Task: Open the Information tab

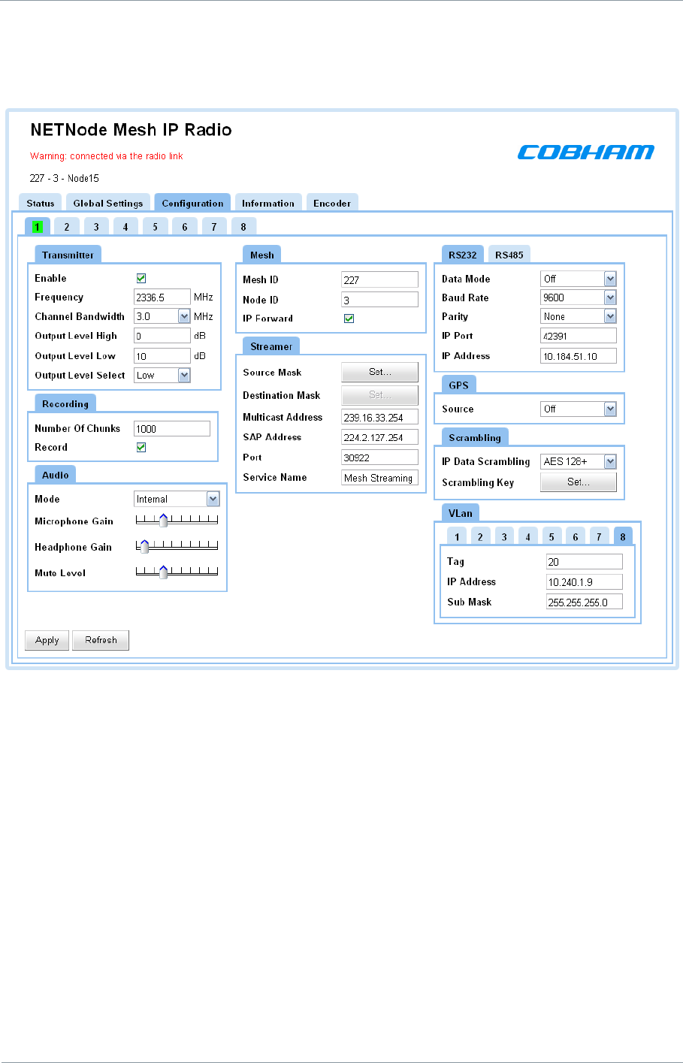Action: coord(268,204)
